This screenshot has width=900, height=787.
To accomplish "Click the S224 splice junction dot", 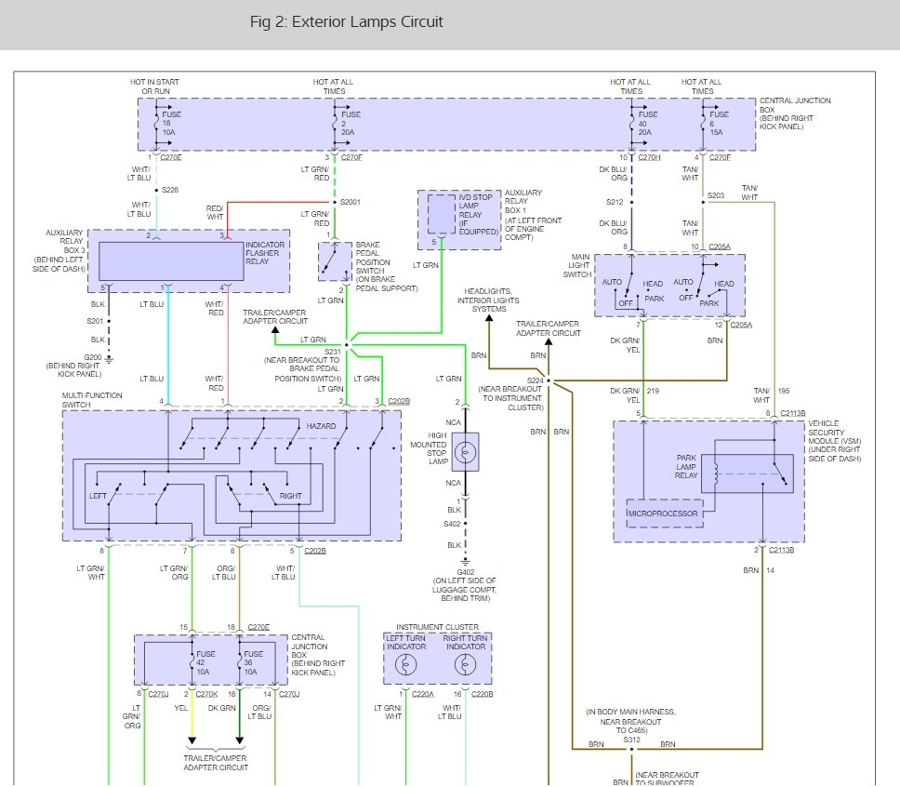I will [x=549, y=380].
